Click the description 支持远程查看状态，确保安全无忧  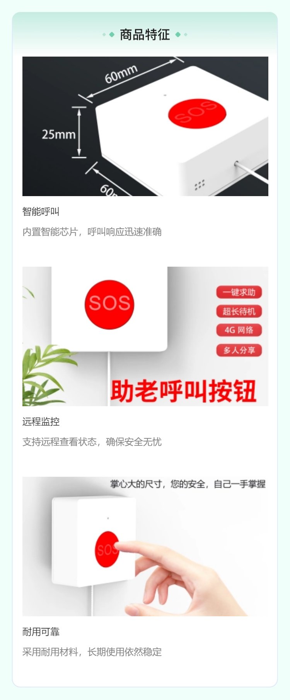[x=92, y=442]
